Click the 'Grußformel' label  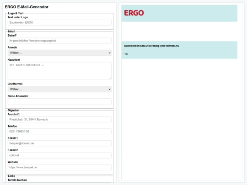coord(15,84)
